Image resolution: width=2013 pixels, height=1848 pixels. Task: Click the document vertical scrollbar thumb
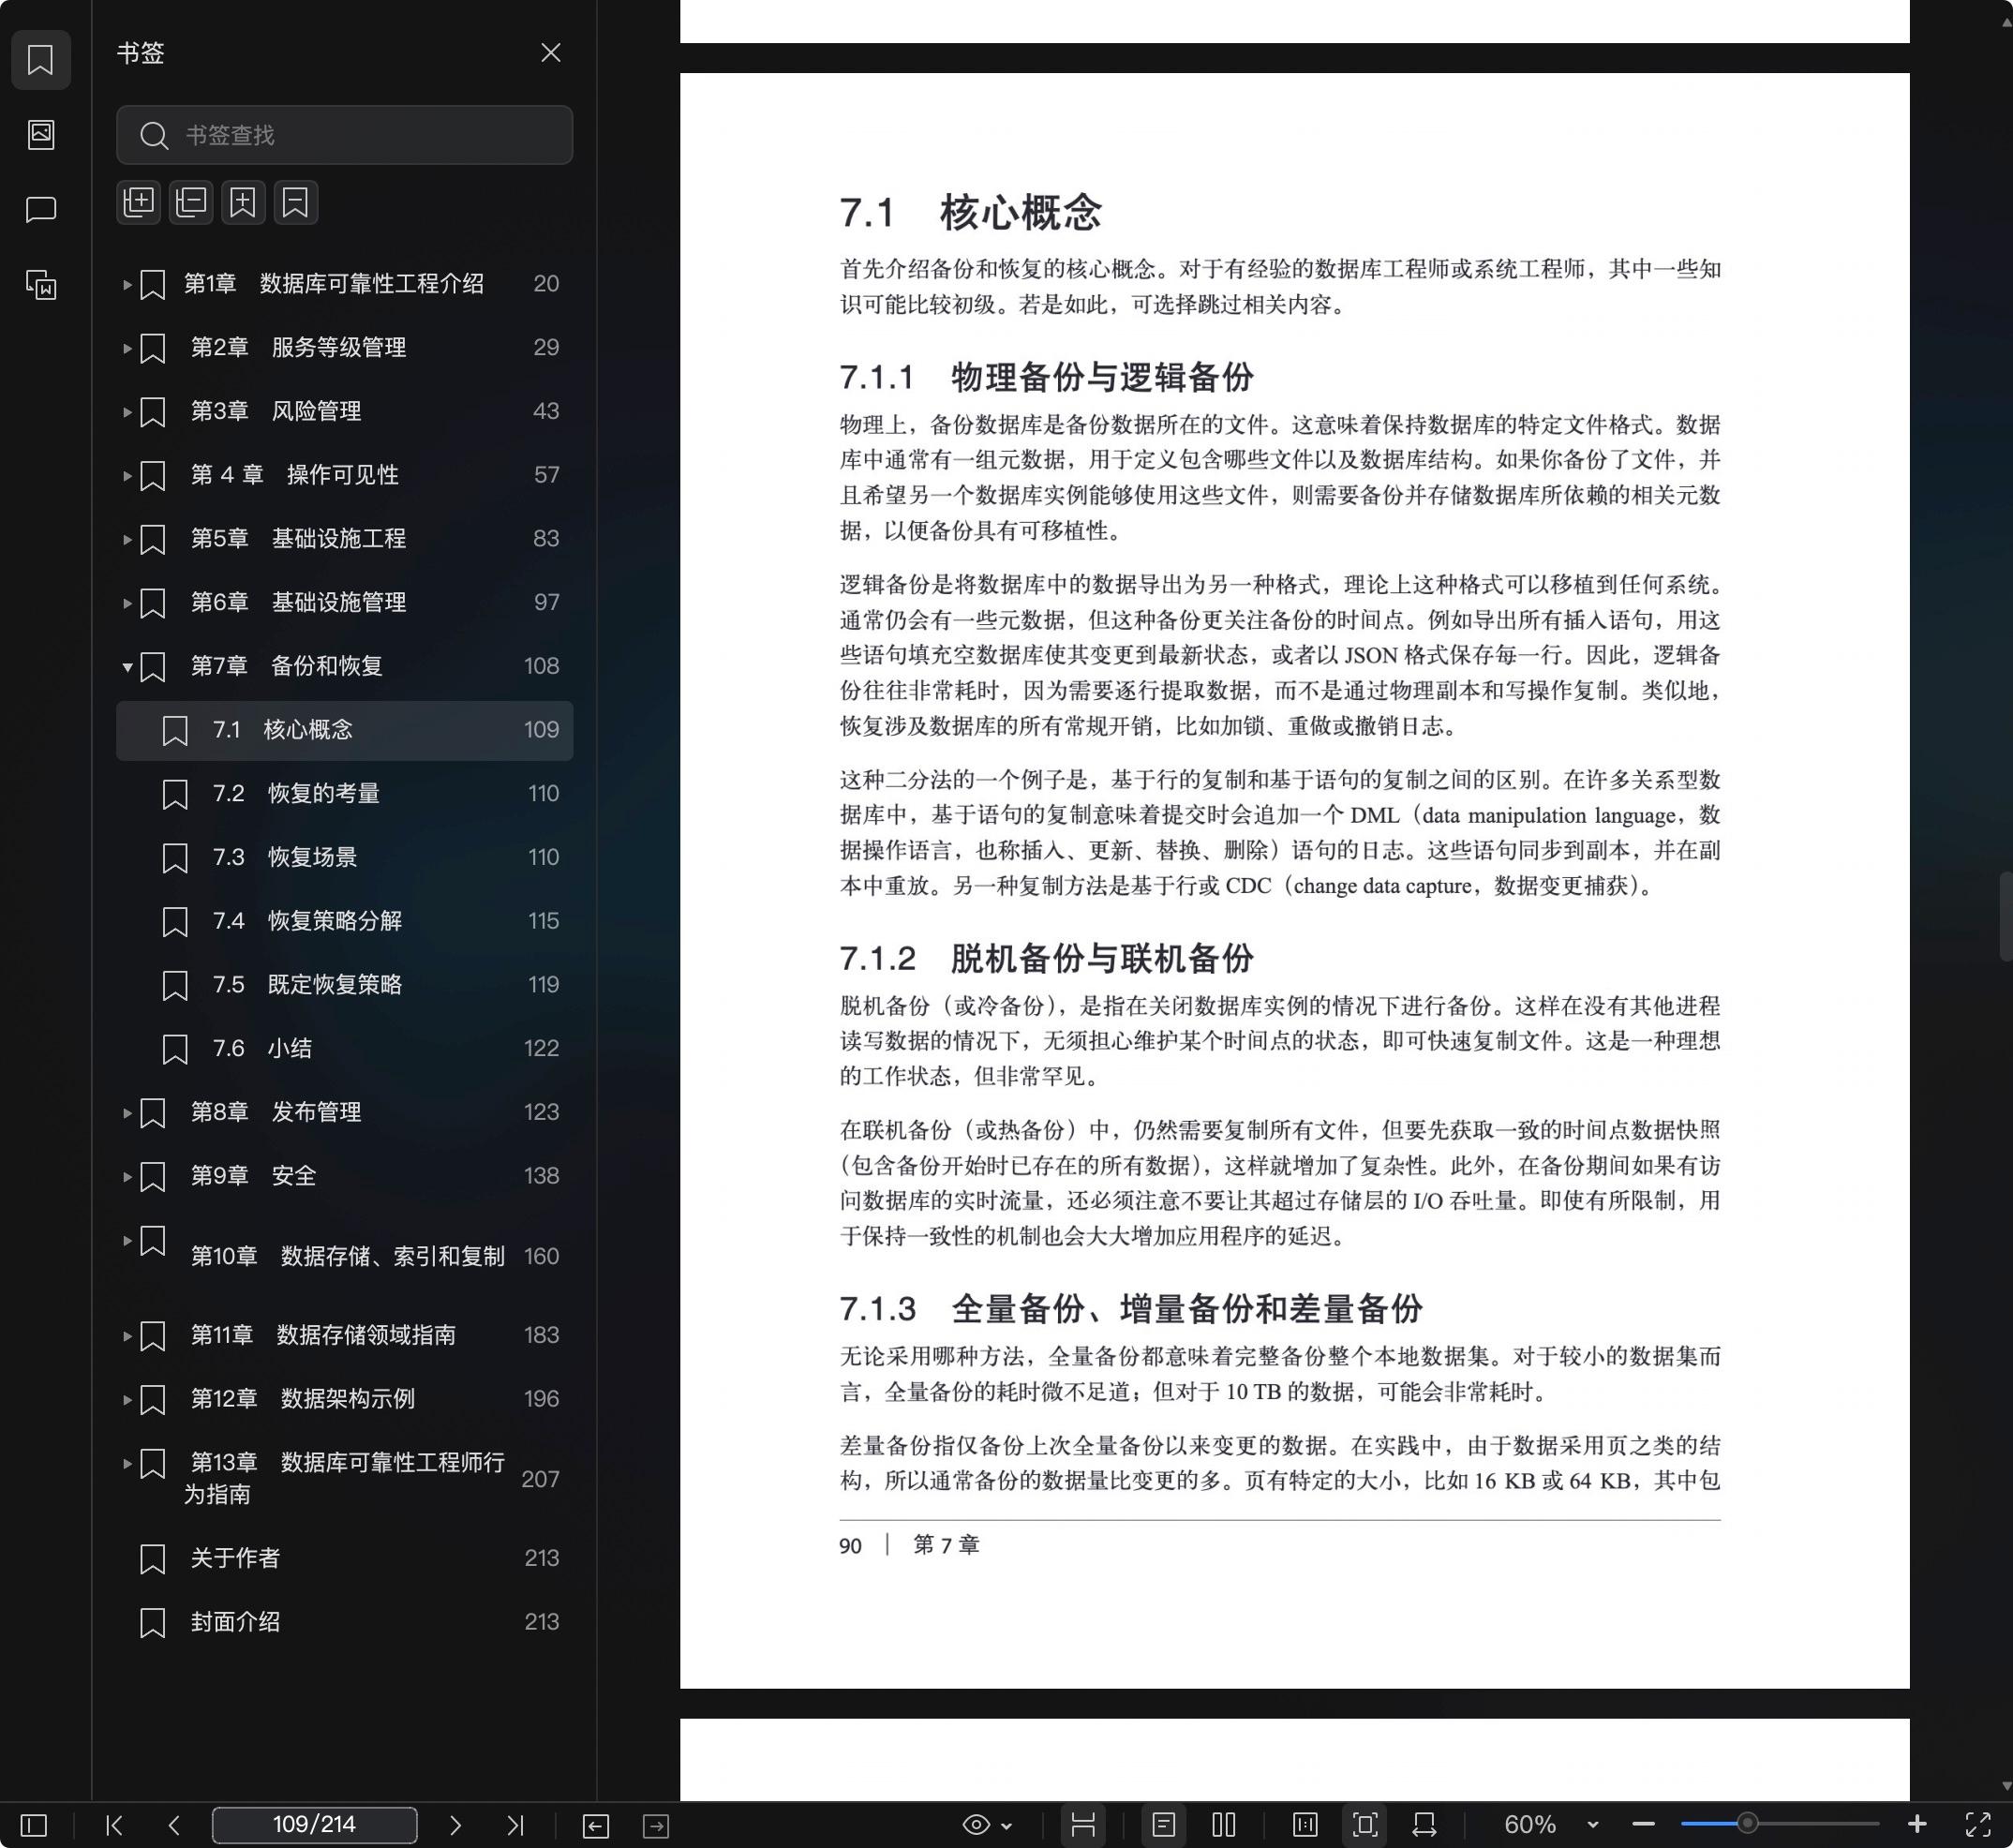(2006, 916)
